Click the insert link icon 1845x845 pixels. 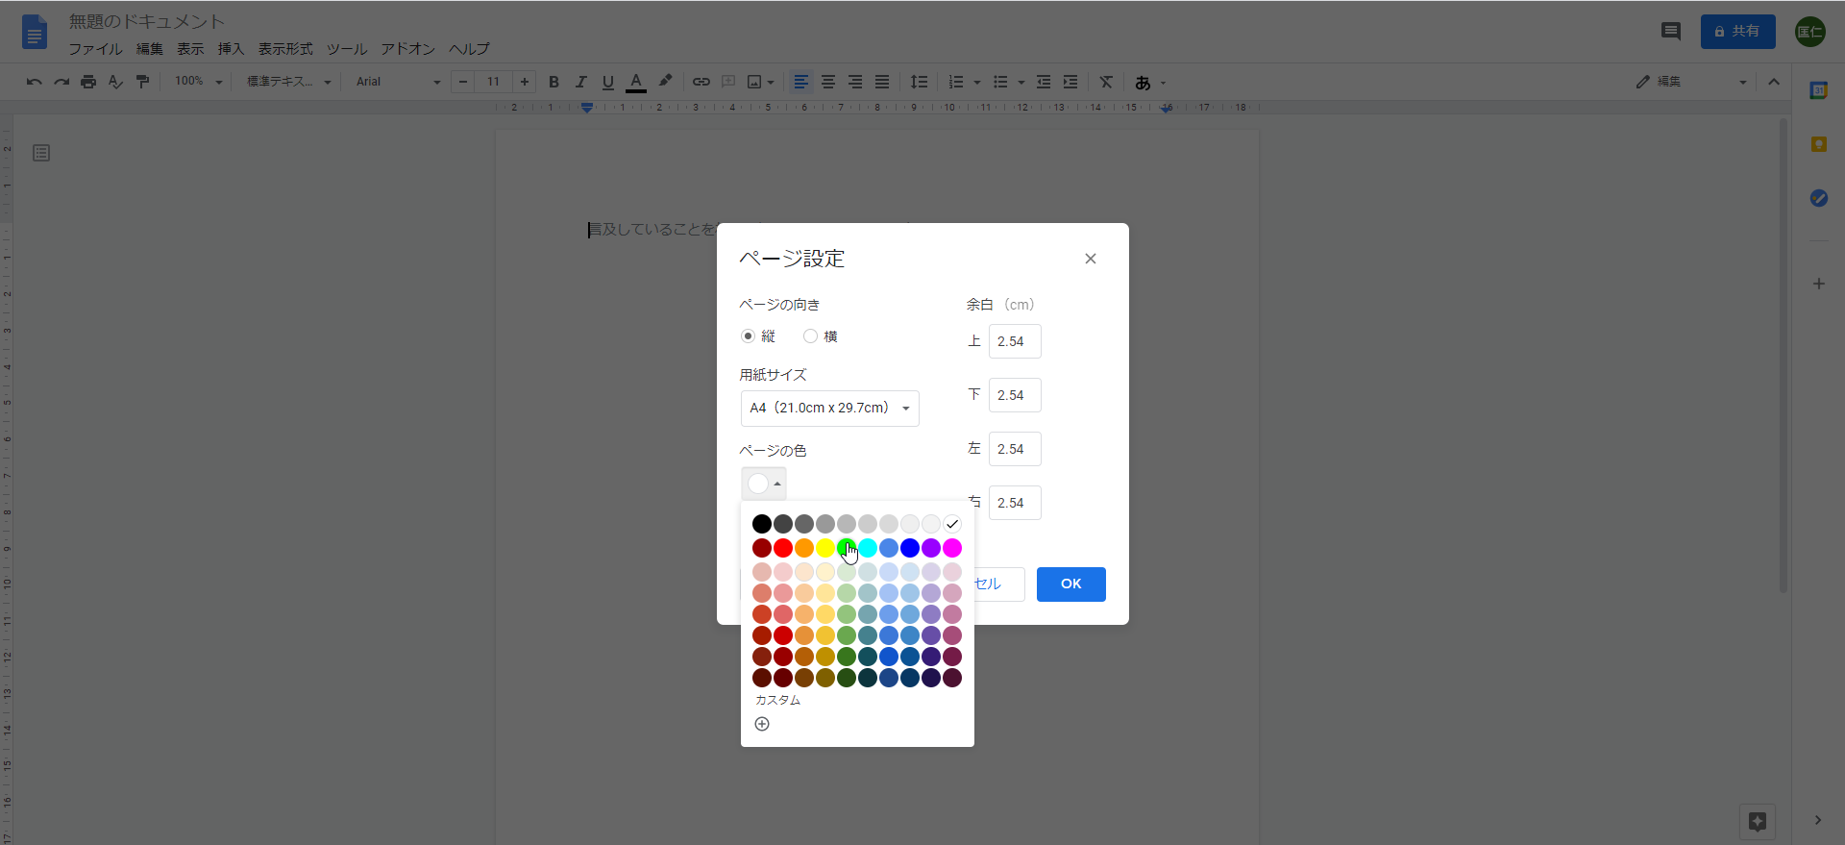(701, 82)
